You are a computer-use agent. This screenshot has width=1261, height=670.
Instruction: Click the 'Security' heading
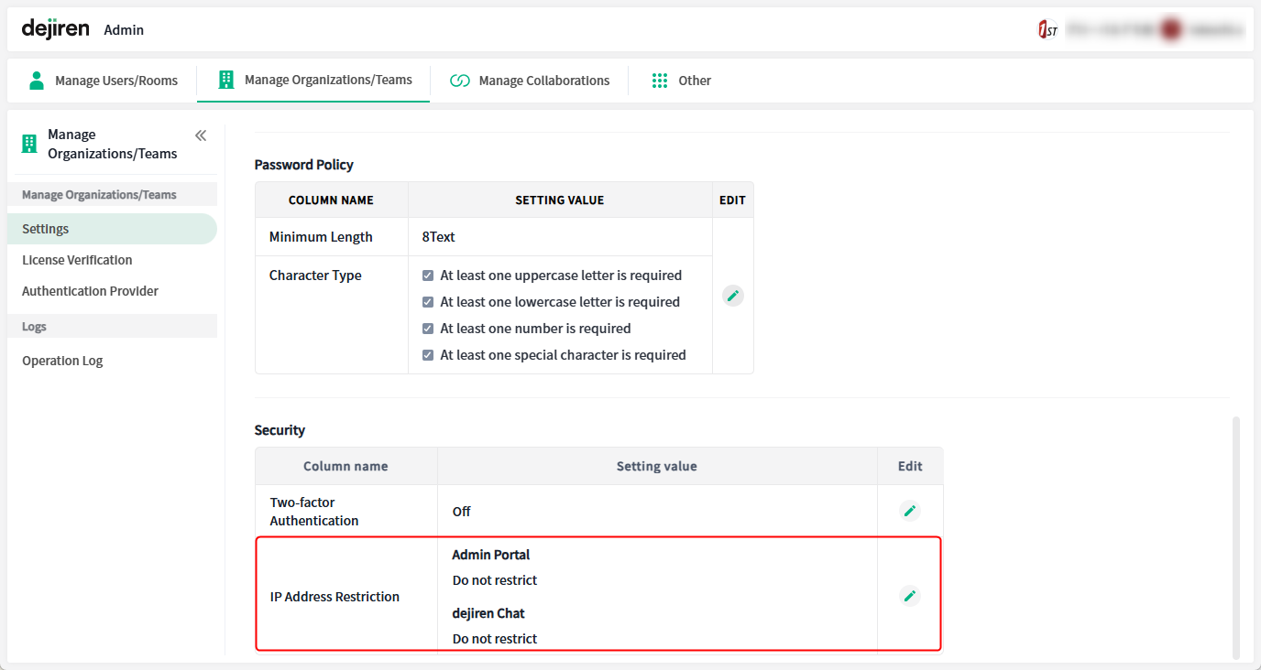pyautogui.click(x=280, y=430)
